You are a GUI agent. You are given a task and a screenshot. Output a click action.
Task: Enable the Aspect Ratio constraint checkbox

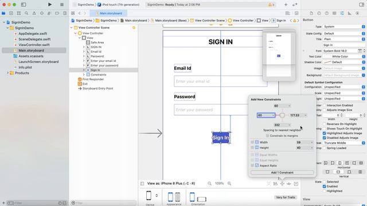[x=252, y=165]
